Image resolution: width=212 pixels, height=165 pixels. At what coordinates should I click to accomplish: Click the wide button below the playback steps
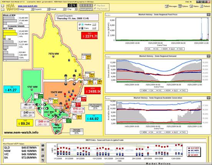[86, 9]
